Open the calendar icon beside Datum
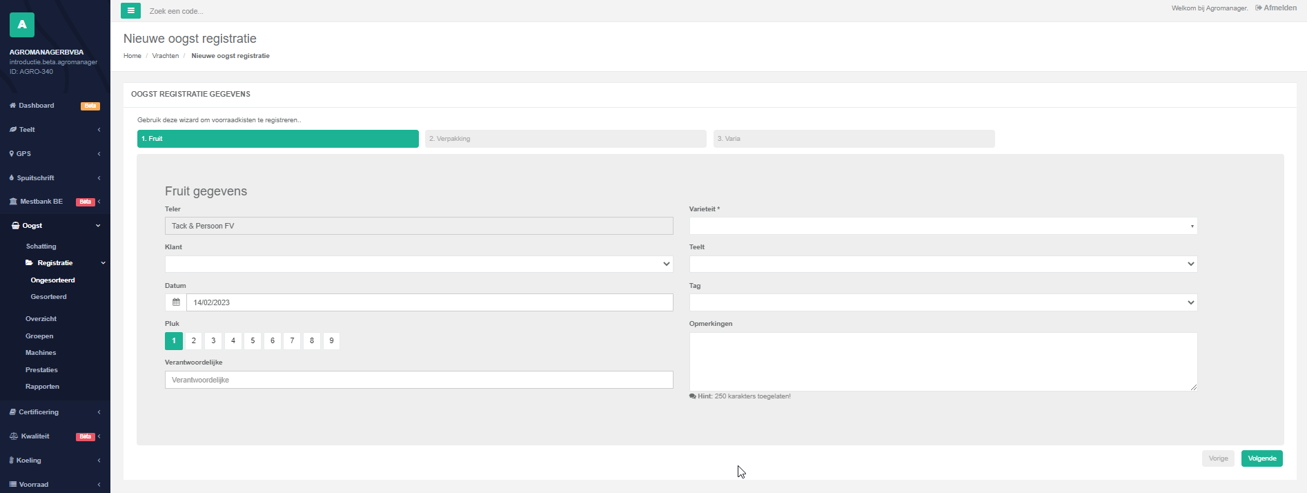 tap(176, 302)
